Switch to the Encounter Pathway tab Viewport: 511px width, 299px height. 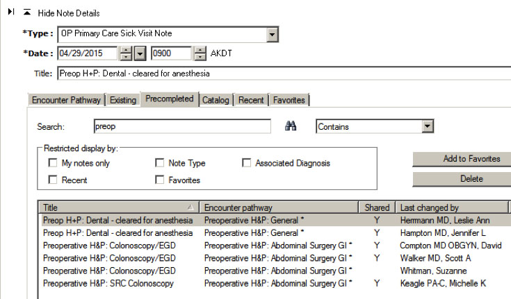(67, 100)
